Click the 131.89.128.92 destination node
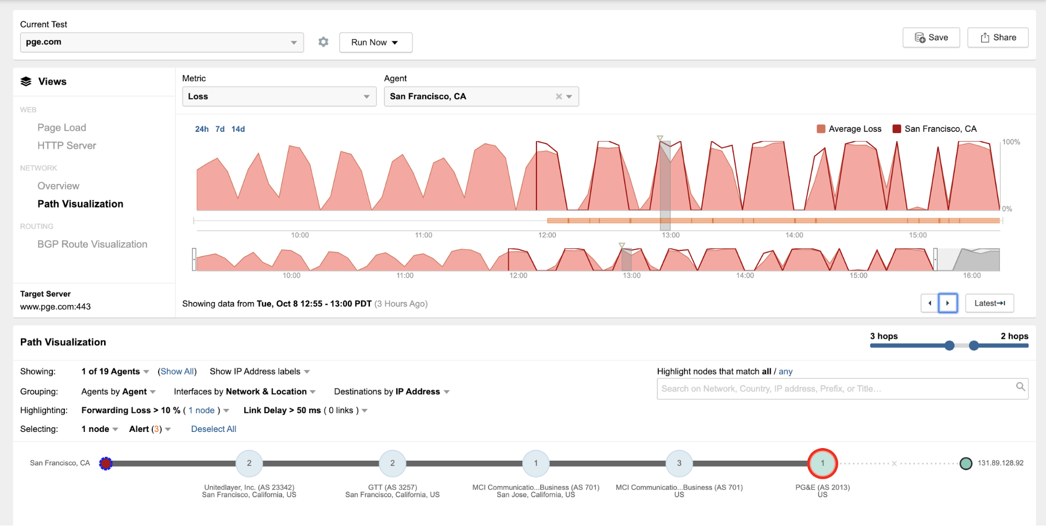 click(965, 463)
